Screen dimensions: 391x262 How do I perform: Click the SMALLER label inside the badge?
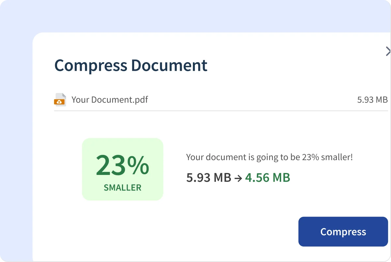(x=122, y=188)
